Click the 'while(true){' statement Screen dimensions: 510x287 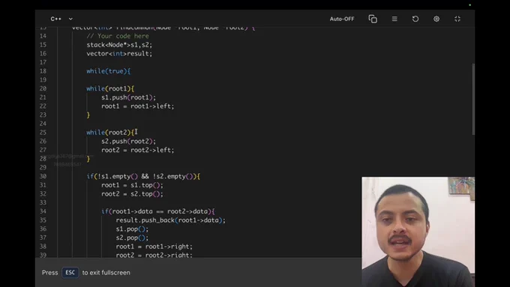109,71
